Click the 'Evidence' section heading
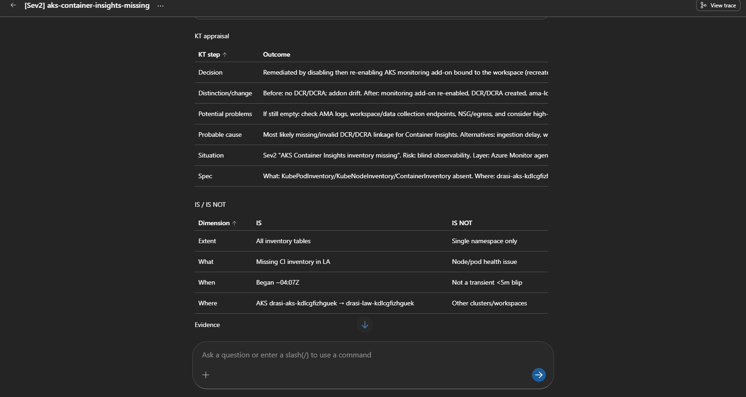746x397 pixels. [207, 325]
